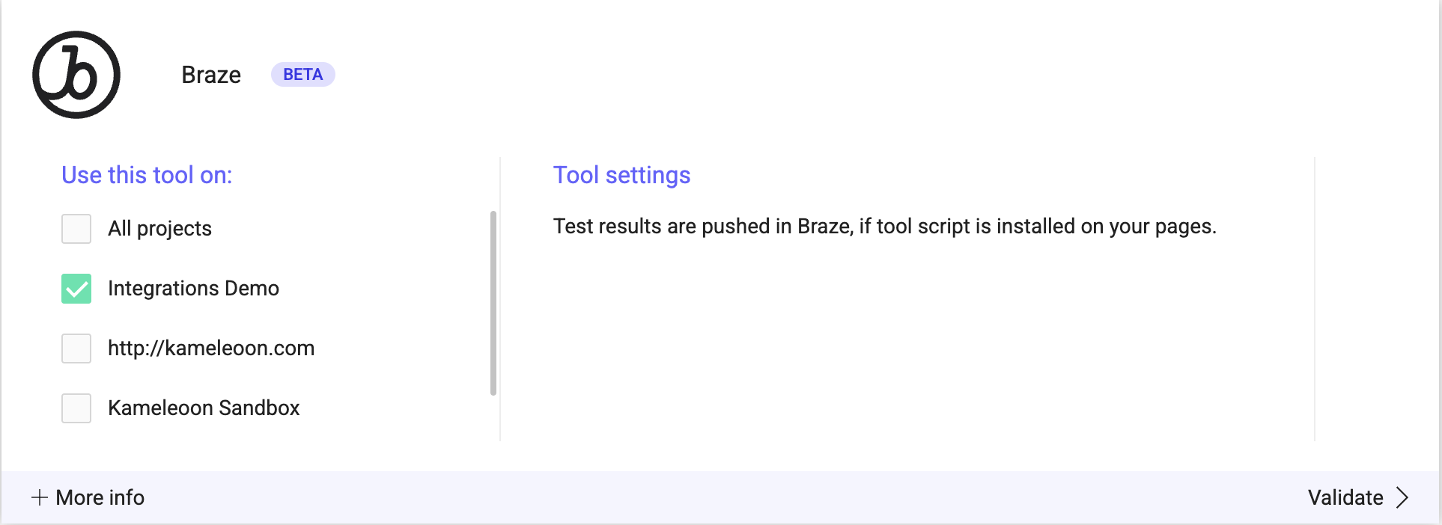Click the Use this tool on heading
The width and height of the screenshot is (1442, 525).
click(x=147, y=175)
